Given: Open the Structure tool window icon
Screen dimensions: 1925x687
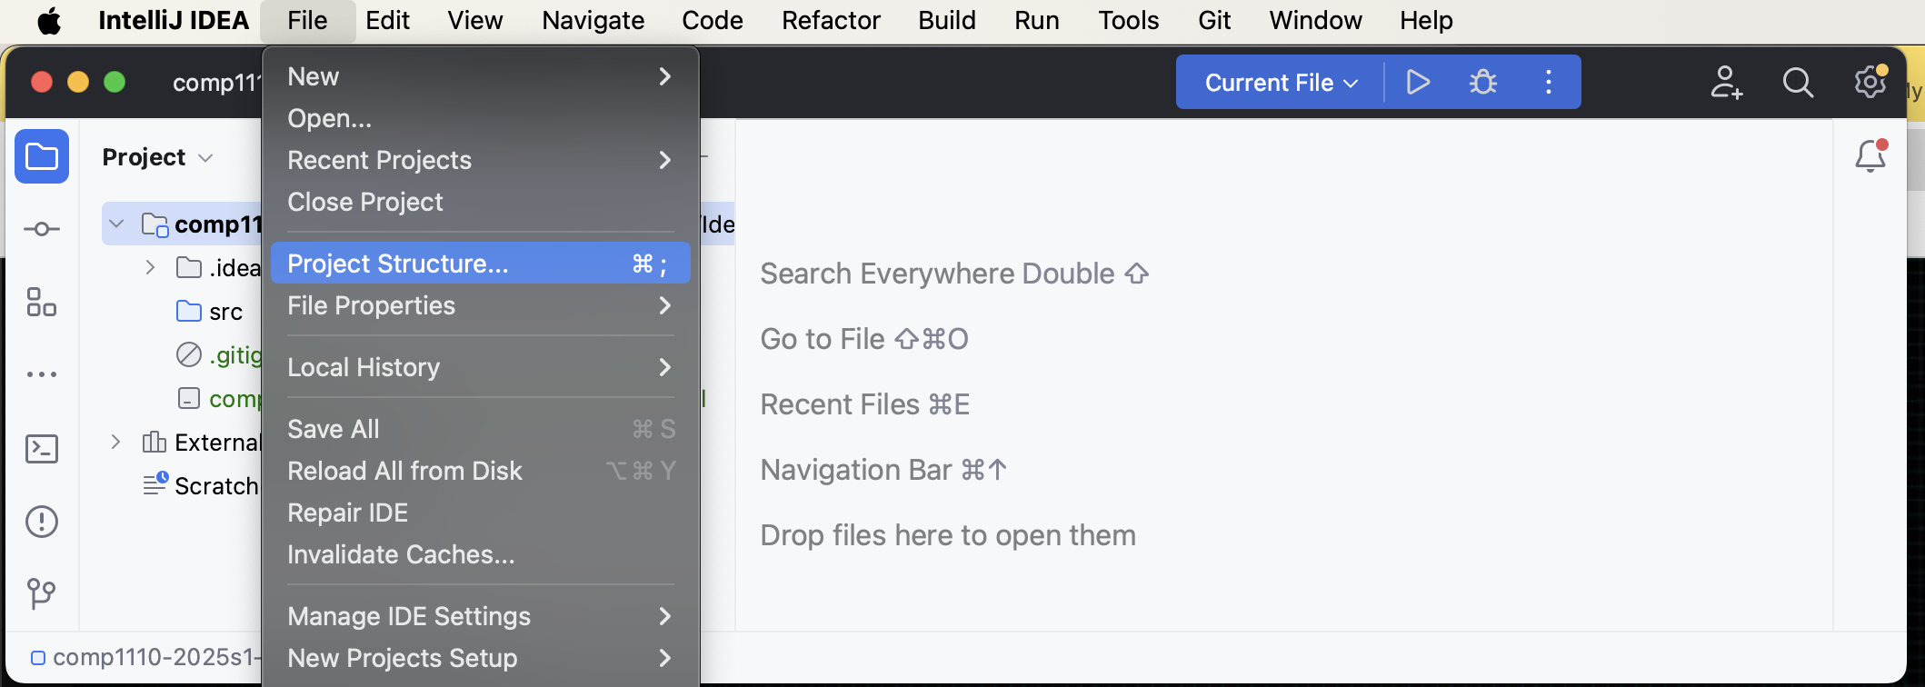Looking at the screenshot, I should pos(42,302).
